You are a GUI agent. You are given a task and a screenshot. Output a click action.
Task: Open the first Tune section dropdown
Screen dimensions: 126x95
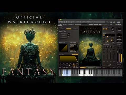119,35
